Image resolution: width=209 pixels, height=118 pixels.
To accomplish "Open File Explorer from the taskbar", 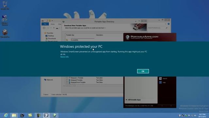I will click(x=14, y=115).
